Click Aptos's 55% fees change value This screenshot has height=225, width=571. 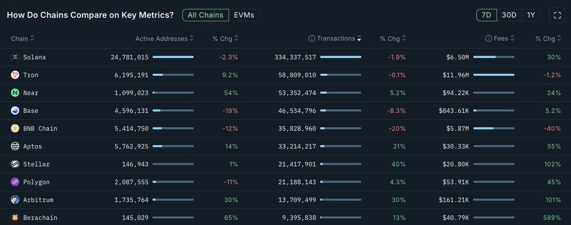(x=554, y=147)
